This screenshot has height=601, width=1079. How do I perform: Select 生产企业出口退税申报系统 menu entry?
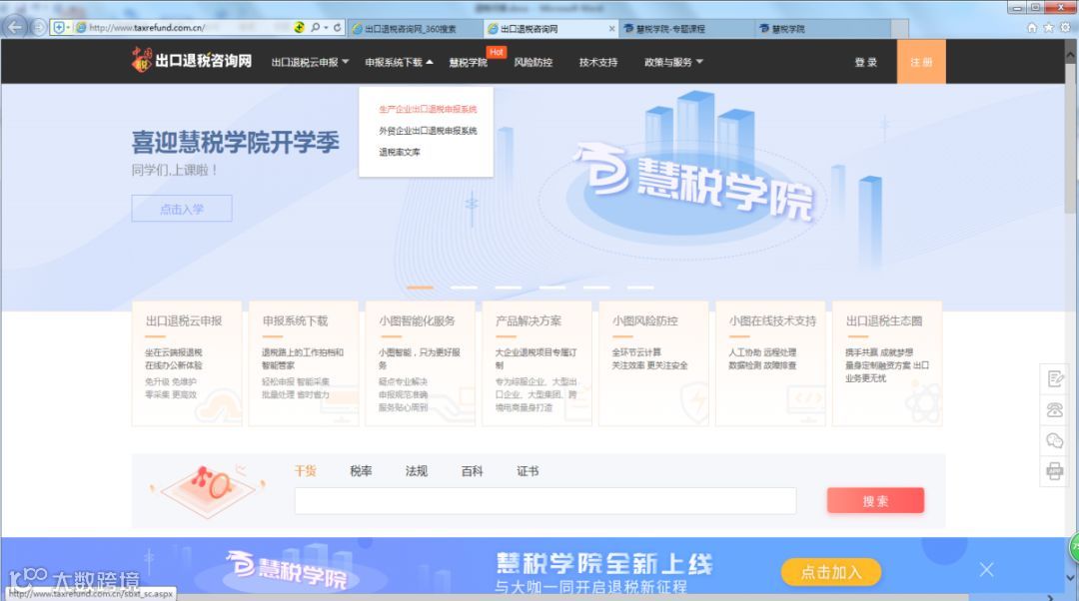[x=428, y=109]
